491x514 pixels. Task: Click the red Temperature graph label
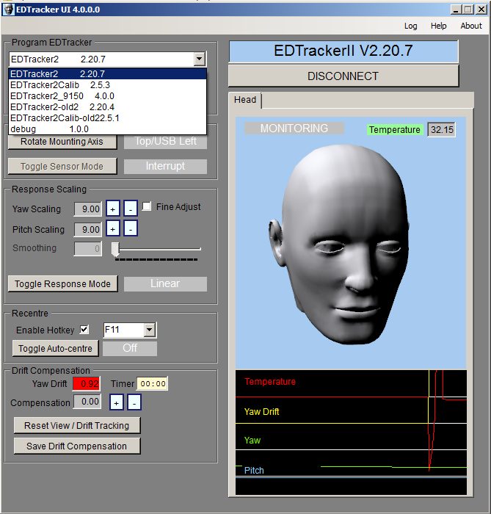270,382
